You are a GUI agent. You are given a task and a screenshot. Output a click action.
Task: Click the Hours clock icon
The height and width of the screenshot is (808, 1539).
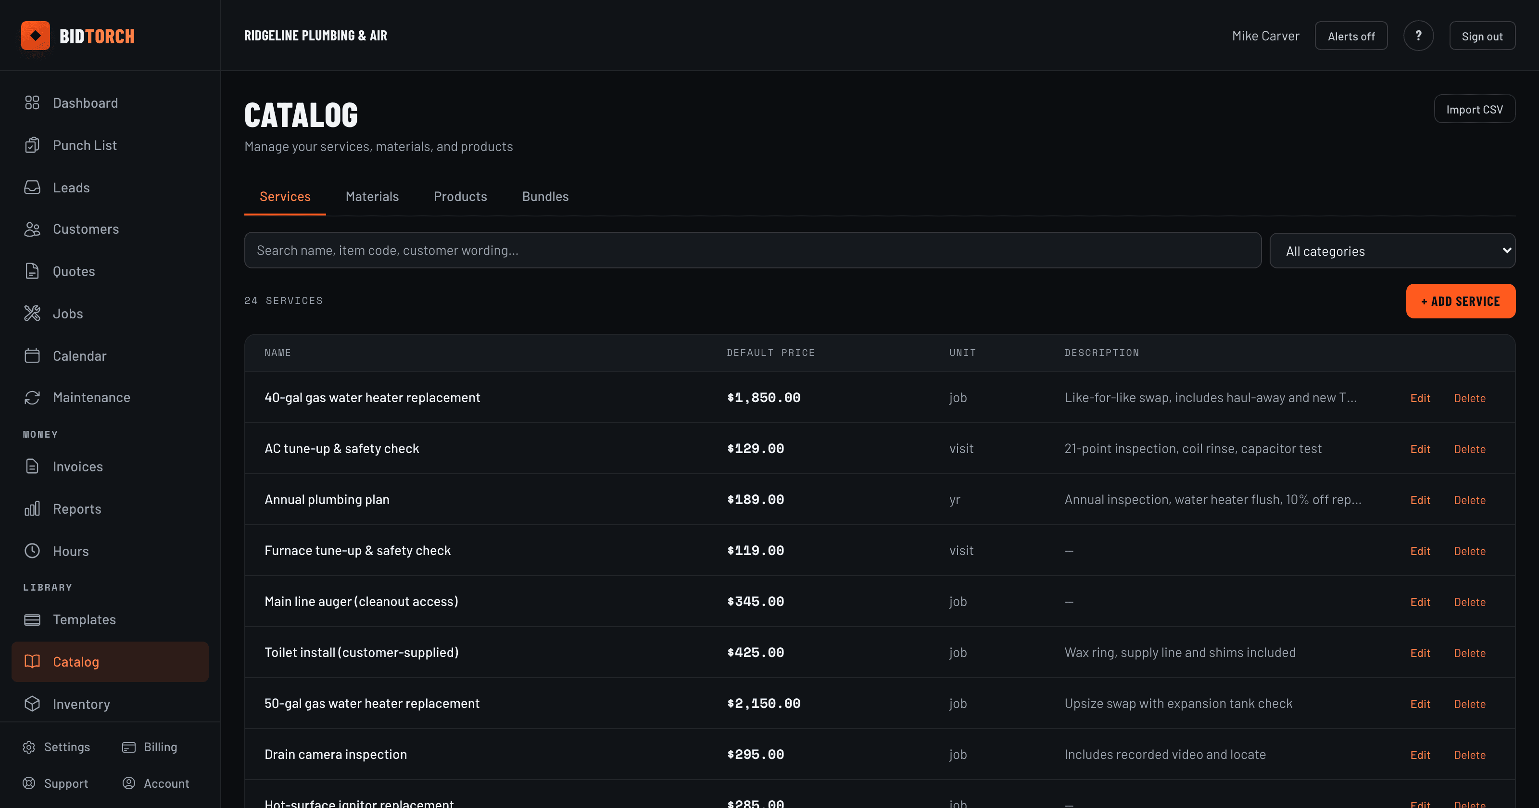tap(32, 551)
